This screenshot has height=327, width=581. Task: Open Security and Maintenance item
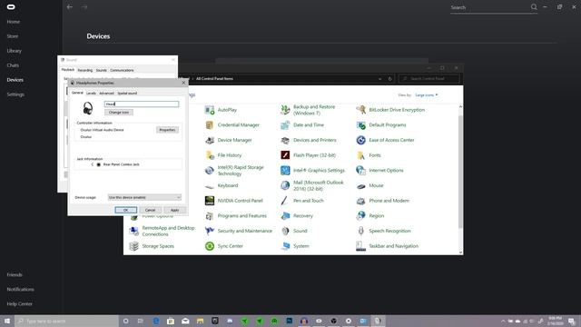238,231
